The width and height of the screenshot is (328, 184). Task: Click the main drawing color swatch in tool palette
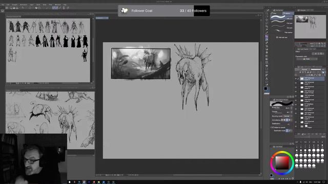coord(265,88)
